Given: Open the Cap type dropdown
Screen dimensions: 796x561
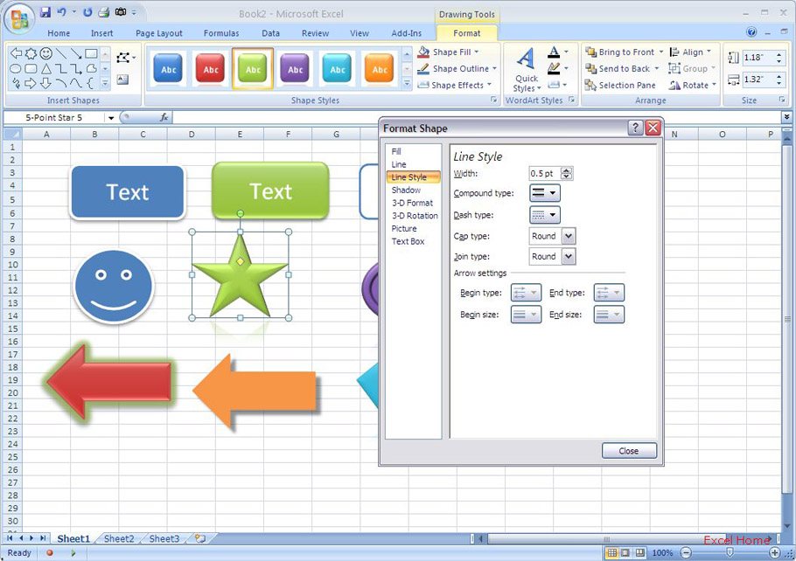Looking at the screenshot, I should coord(569,236).
